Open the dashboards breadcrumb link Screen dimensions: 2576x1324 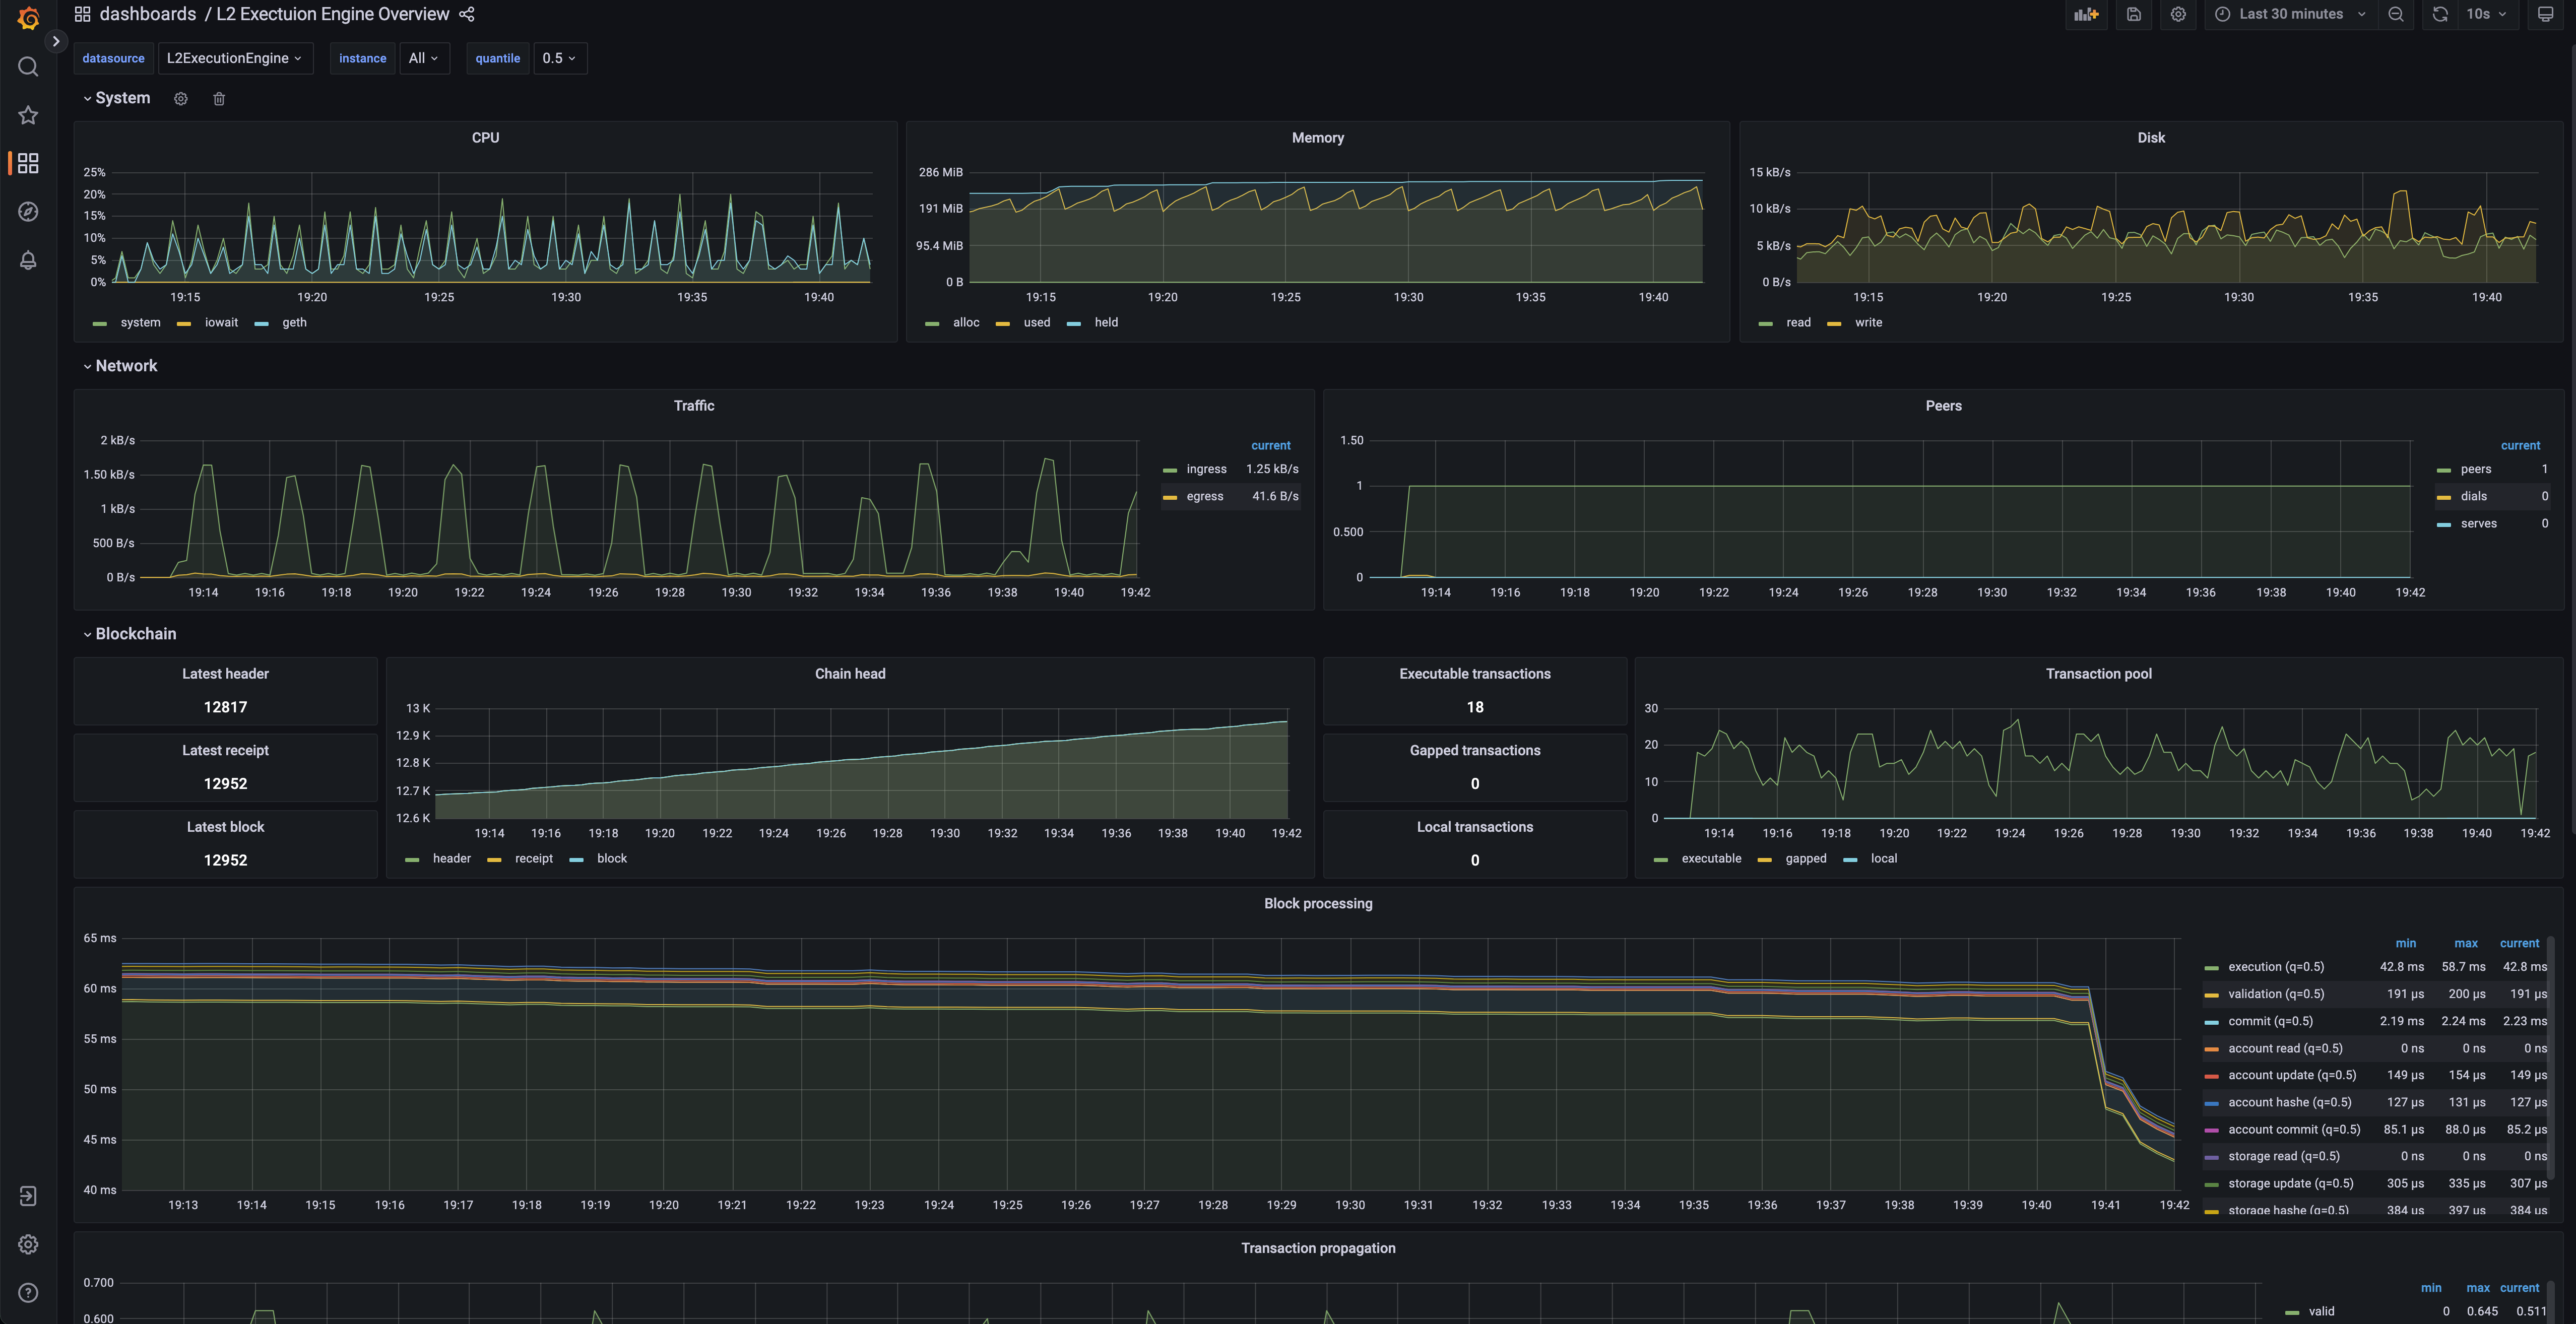tap(147, 14)
